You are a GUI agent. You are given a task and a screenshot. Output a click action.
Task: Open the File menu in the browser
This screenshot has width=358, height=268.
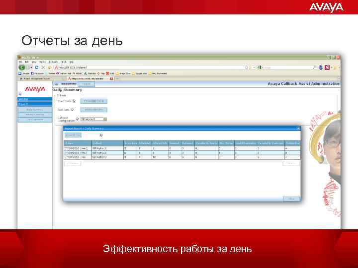(20, 62)
